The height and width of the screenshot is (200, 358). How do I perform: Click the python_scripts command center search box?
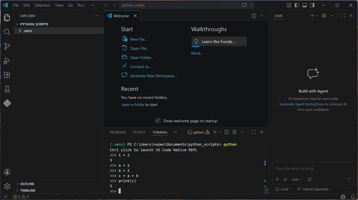179,5
